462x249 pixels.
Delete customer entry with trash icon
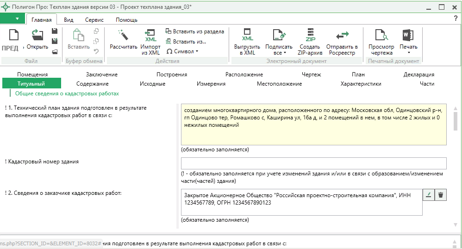441,195
